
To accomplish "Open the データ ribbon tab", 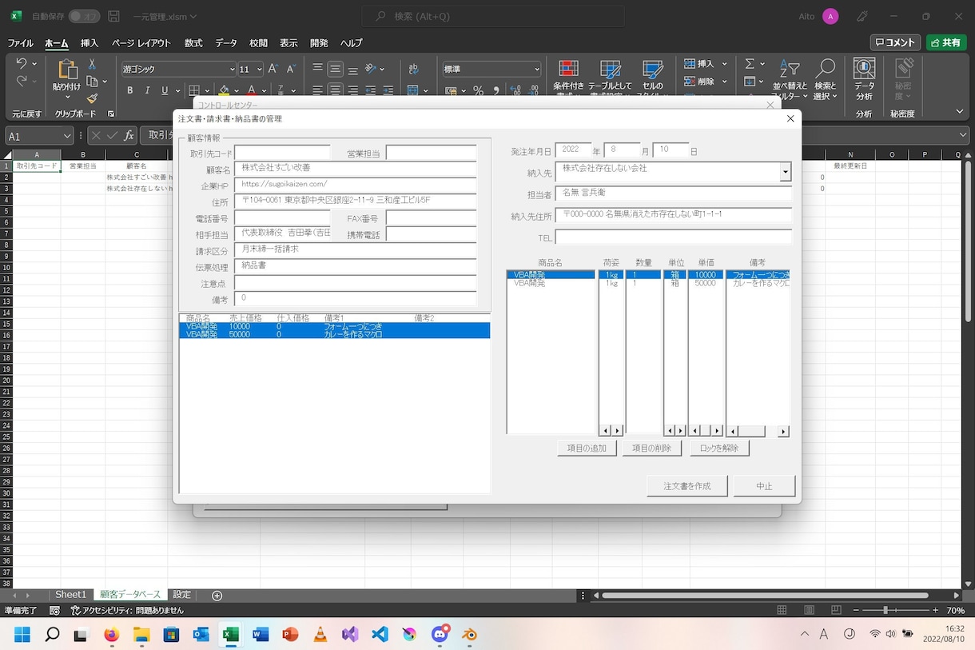I will coord(226,43).
